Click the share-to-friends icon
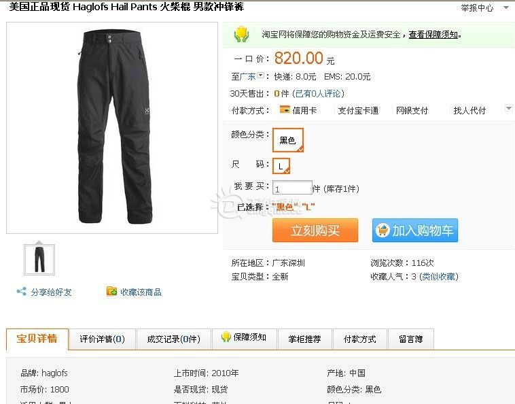The height and width of the screenshot is (404, 515). pyautogui.click(x=22, y=292)
